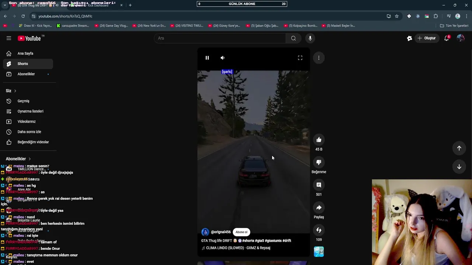Viewport: 472px width, 265px height.
Task: Click the Abone ol subscribe button
Action: coord(242,232)
